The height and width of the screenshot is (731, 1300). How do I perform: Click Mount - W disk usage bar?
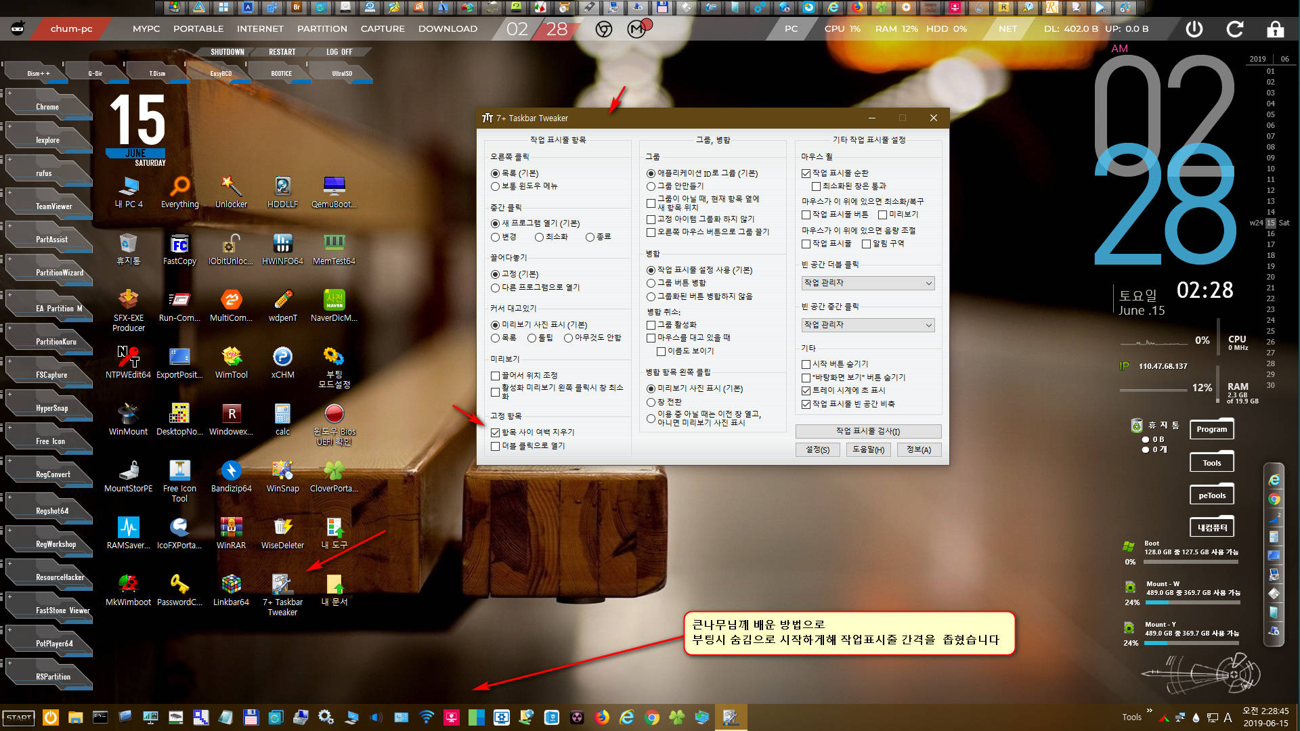(1193, 602)
